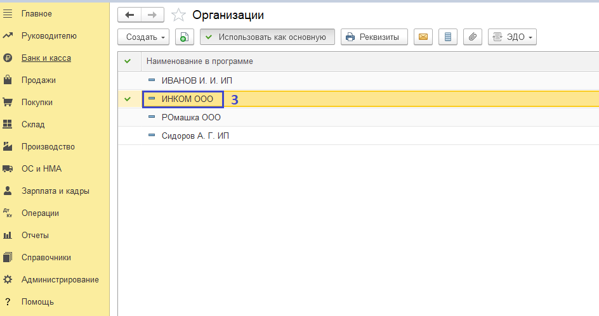Click the favorites star next to Организации
This screenshot has width=599, height=316.
[179, 15]
